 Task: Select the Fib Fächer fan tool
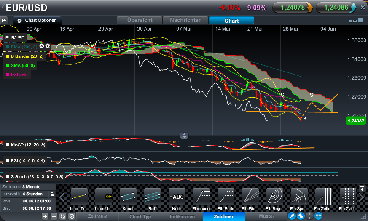250,197
